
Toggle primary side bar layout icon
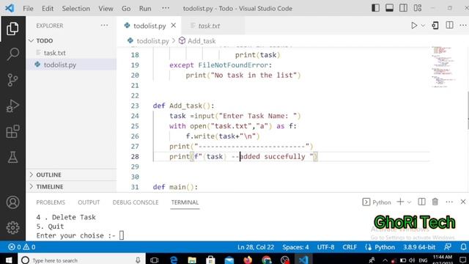[375, 8]
